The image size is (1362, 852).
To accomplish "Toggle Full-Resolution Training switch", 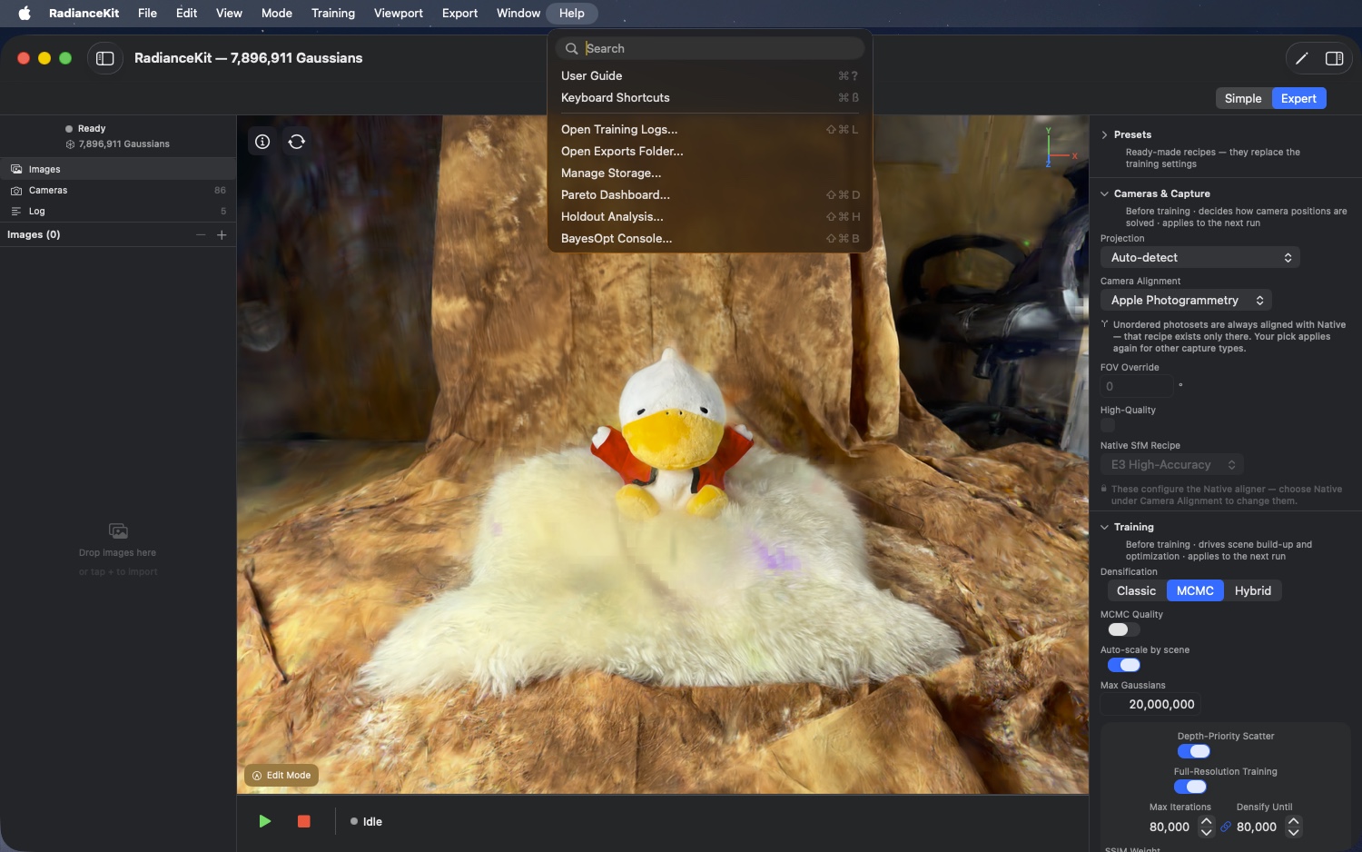I will pyautogui.click(x=1190, y=787).
